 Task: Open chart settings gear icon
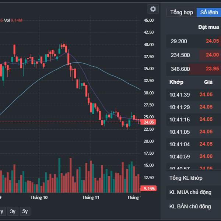click(153, 9)
